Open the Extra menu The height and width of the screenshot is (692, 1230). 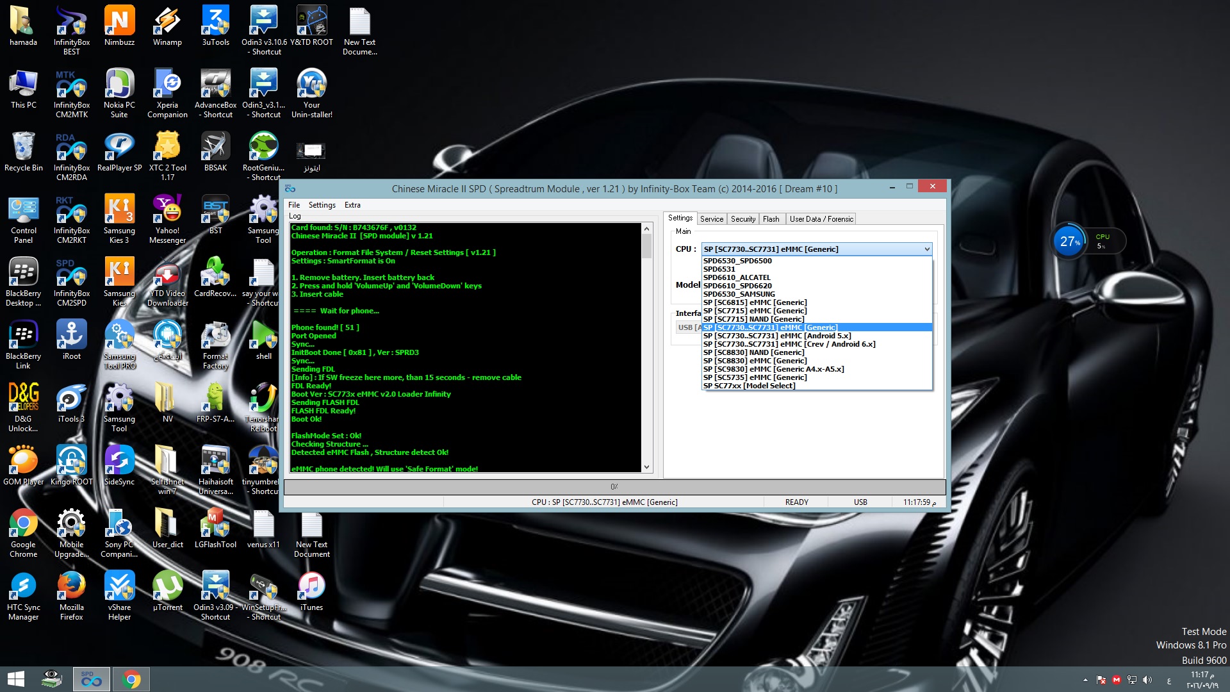(352, 205)
